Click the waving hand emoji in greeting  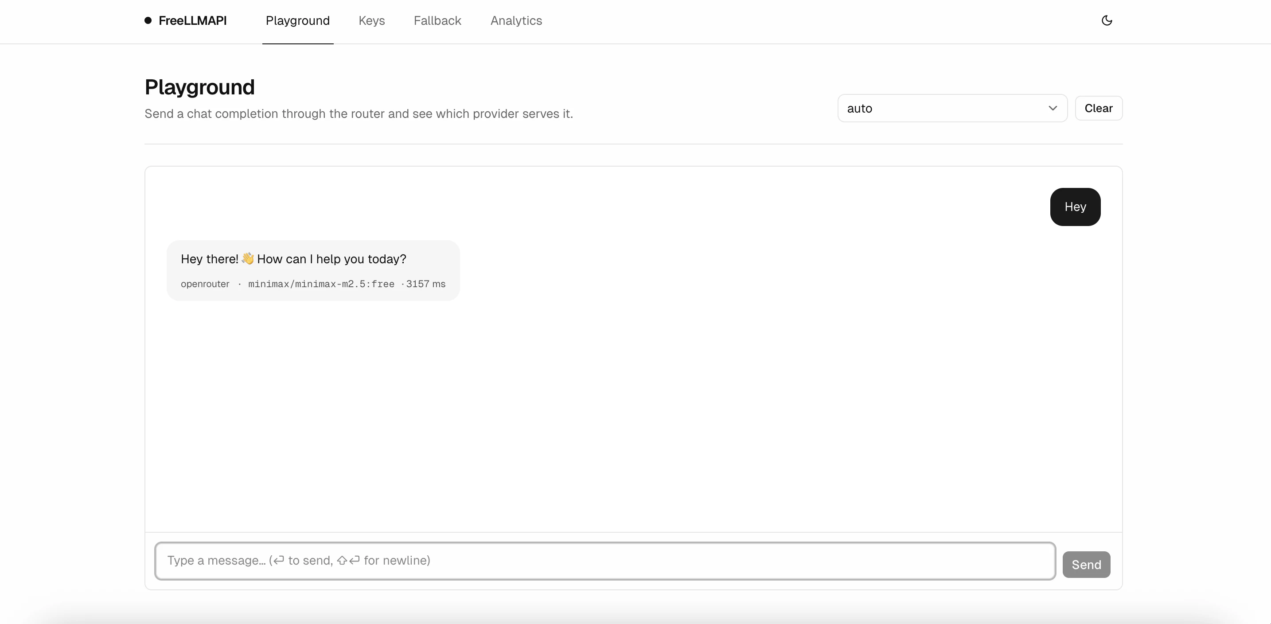pyautogui.click(x=248, y=258)
